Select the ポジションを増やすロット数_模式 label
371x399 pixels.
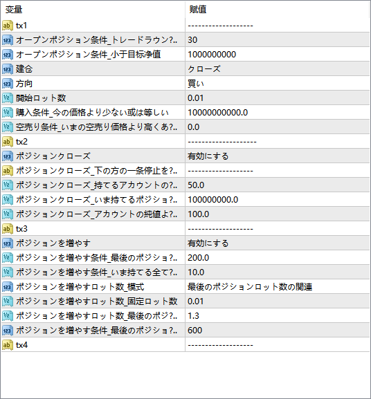pos(80,287)
